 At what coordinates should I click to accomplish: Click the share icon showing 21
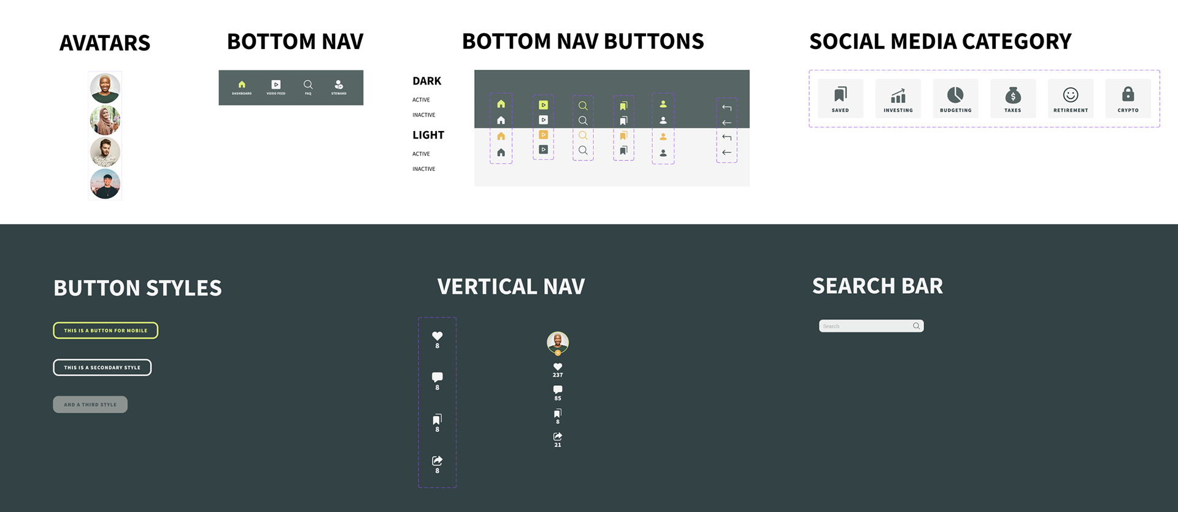[x=558, y=437]
